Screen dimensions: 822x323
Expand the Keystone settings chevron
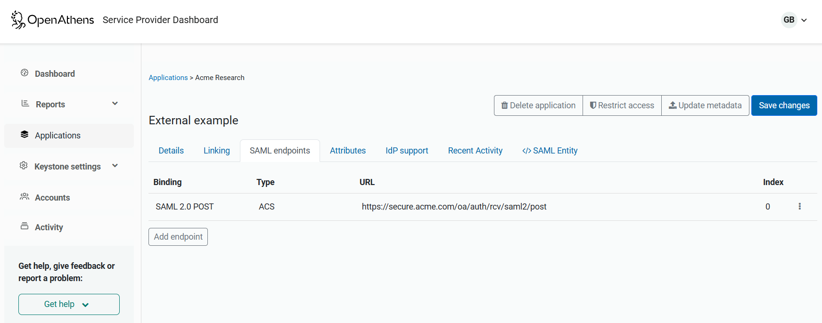(x=115, y=166)
